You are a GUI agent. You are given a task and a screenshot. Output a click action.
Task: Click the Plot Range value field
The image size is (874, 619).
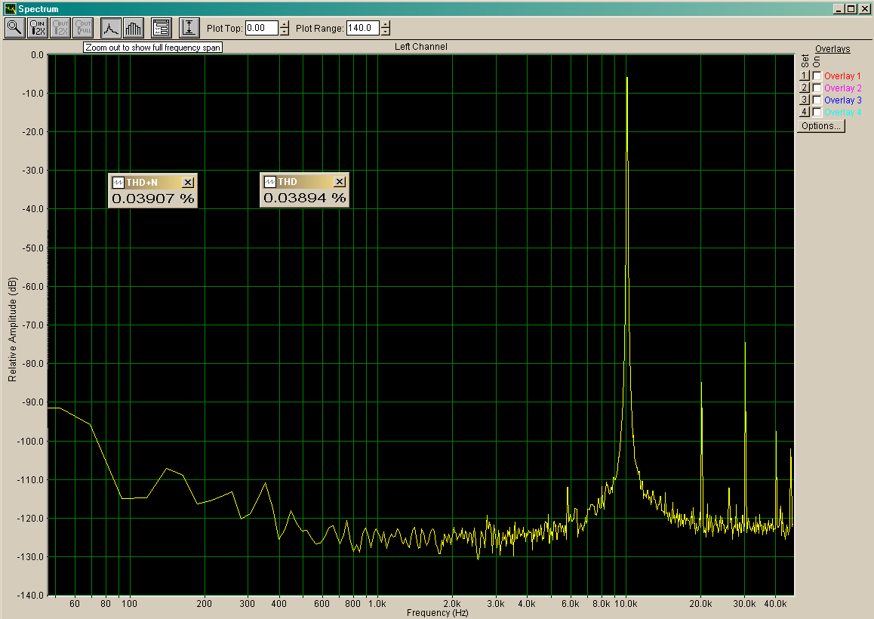point(363,28)
